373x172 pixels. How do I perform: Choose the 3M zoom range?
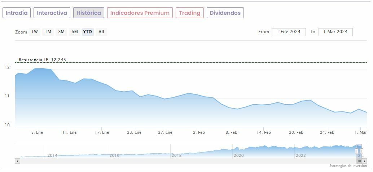point(61,32)
